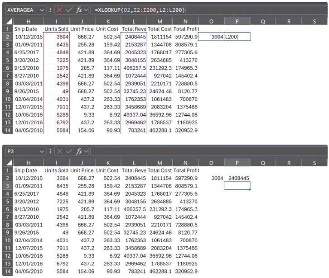Expand AVERAGEA name box dropdown

point(42,10)
